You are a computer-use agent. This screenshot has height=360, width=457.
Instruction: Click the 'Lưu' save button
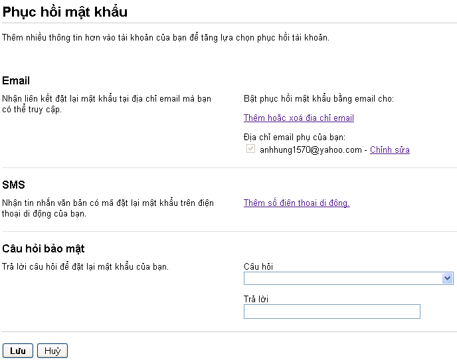[x=18, y=351]
